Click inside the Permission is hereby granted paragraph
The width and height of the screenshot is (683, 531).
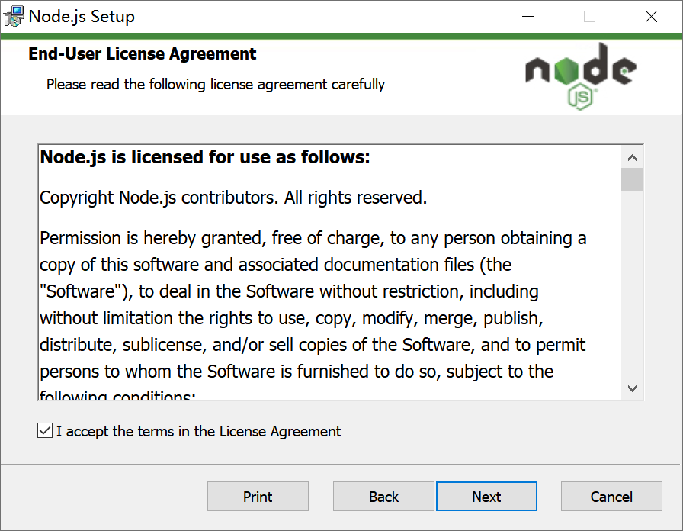[x=313, y=305]
